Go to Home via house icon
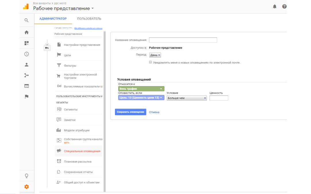Viewport: 311px width, 194px height. point(26,32)
